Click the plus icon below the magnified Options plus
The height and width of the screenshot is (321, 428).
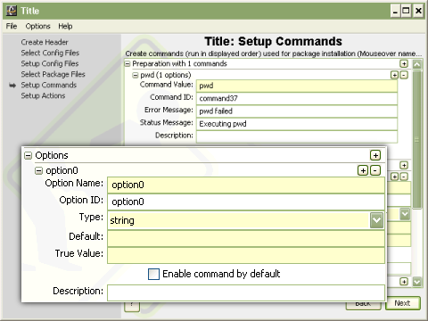[404, 165]
